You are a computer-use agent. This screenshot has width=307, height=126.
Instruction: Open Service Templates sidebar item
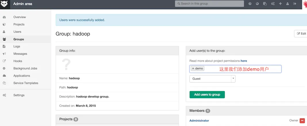coord(26,83)
